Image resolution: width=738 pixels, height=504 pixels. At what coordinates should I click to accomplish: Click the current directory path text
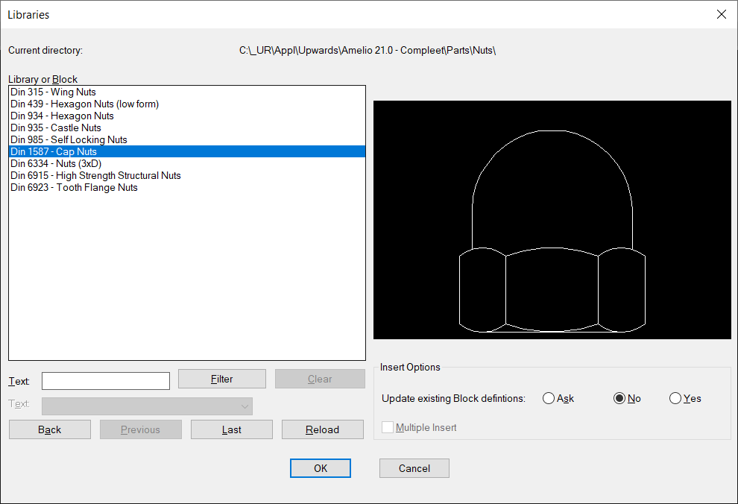(368, 51)
